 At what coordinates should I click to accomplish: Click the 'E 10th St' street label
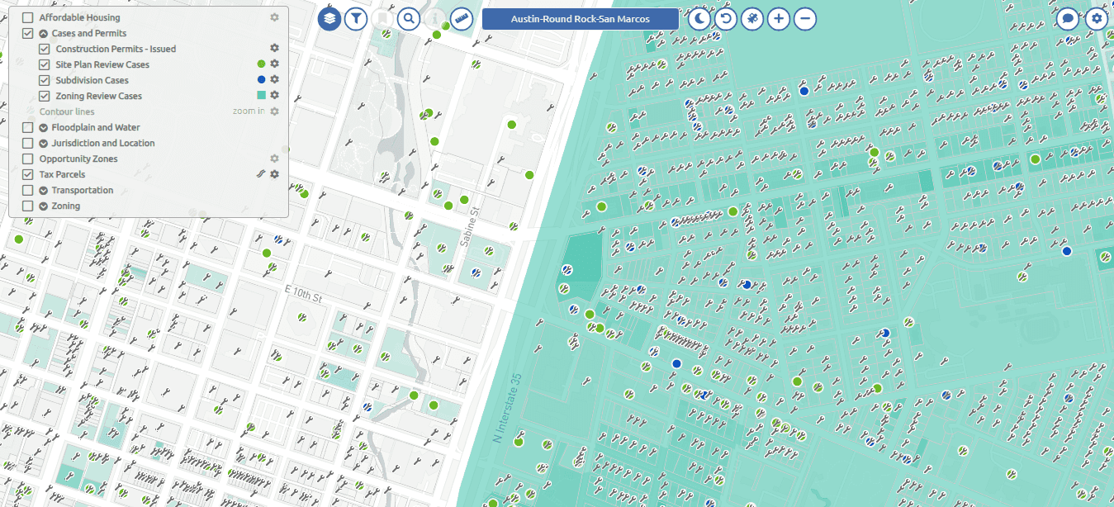pos(303,292)
